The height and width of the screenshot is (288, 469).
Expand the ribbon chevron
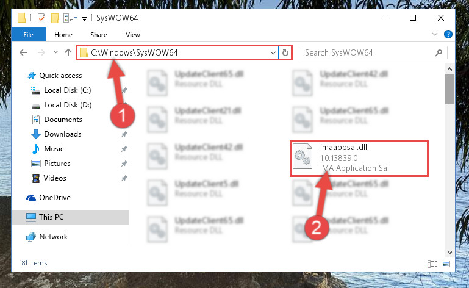pyautogui.click(x=435, y=34)
